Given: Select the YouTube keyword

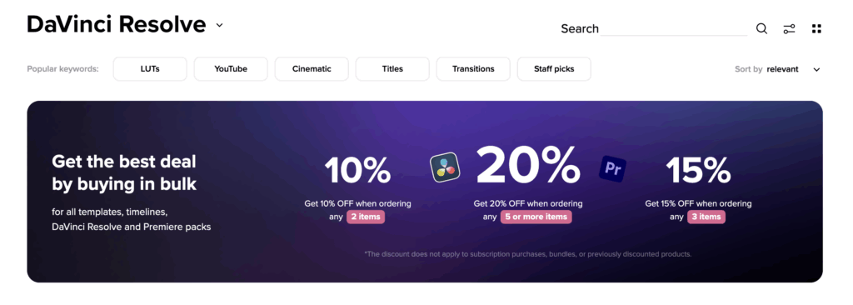Looking at the screenshot, I should (x=231, y=69).
